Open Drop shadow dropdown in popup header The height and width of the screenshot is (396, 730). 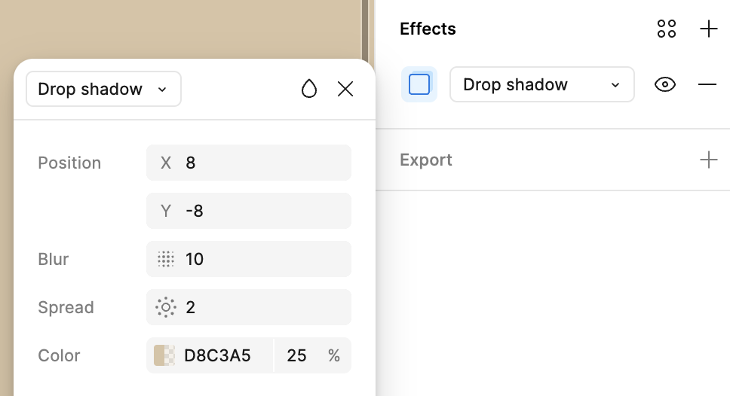click(x=103, y=89)
